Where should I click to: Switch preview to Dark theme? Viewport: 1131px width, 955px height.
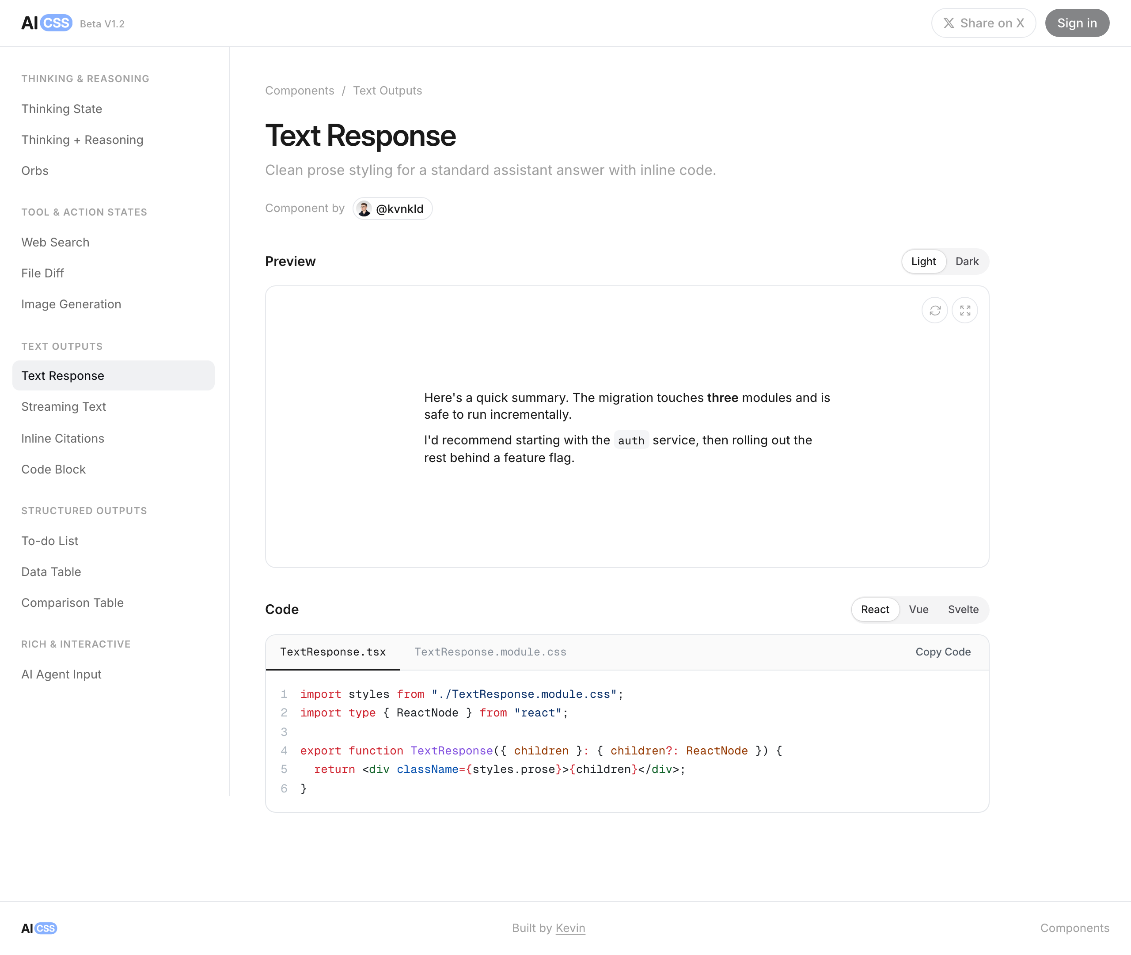(966, 261)
